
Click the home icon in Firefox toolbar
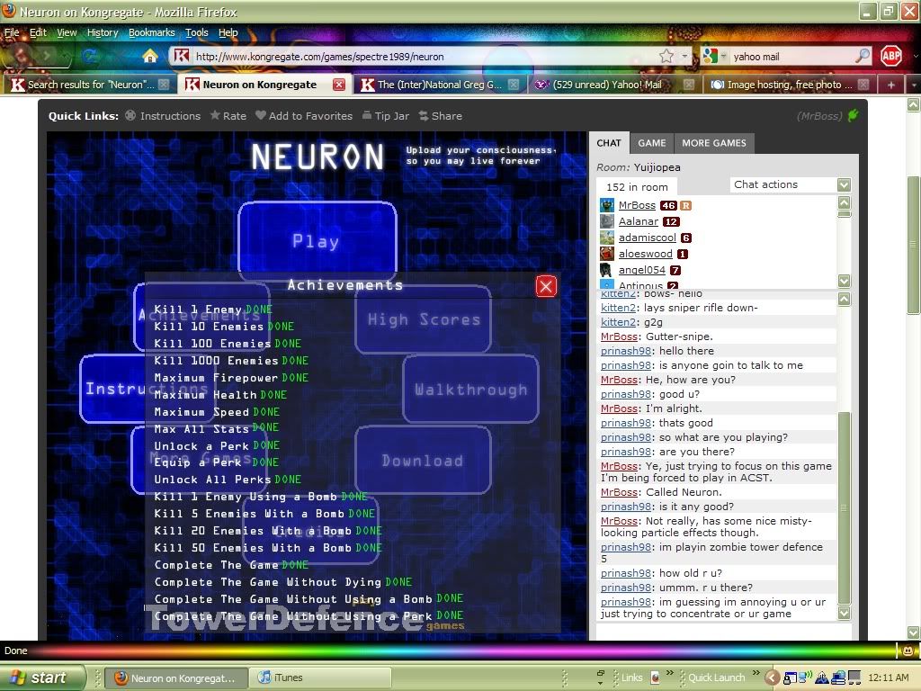[x=150, y=57]
